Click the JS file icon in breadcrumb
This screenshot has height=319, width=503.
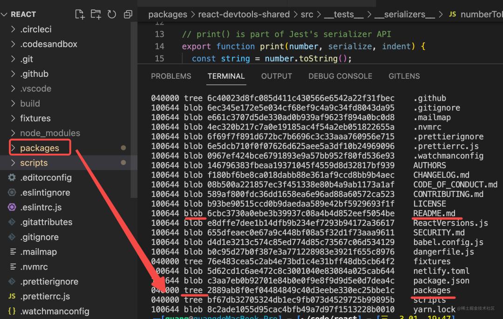click(x=452, y=14)
